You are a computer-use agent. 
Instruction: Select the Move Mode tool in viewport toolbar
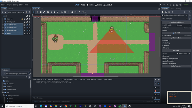click(x=38, y=12)
